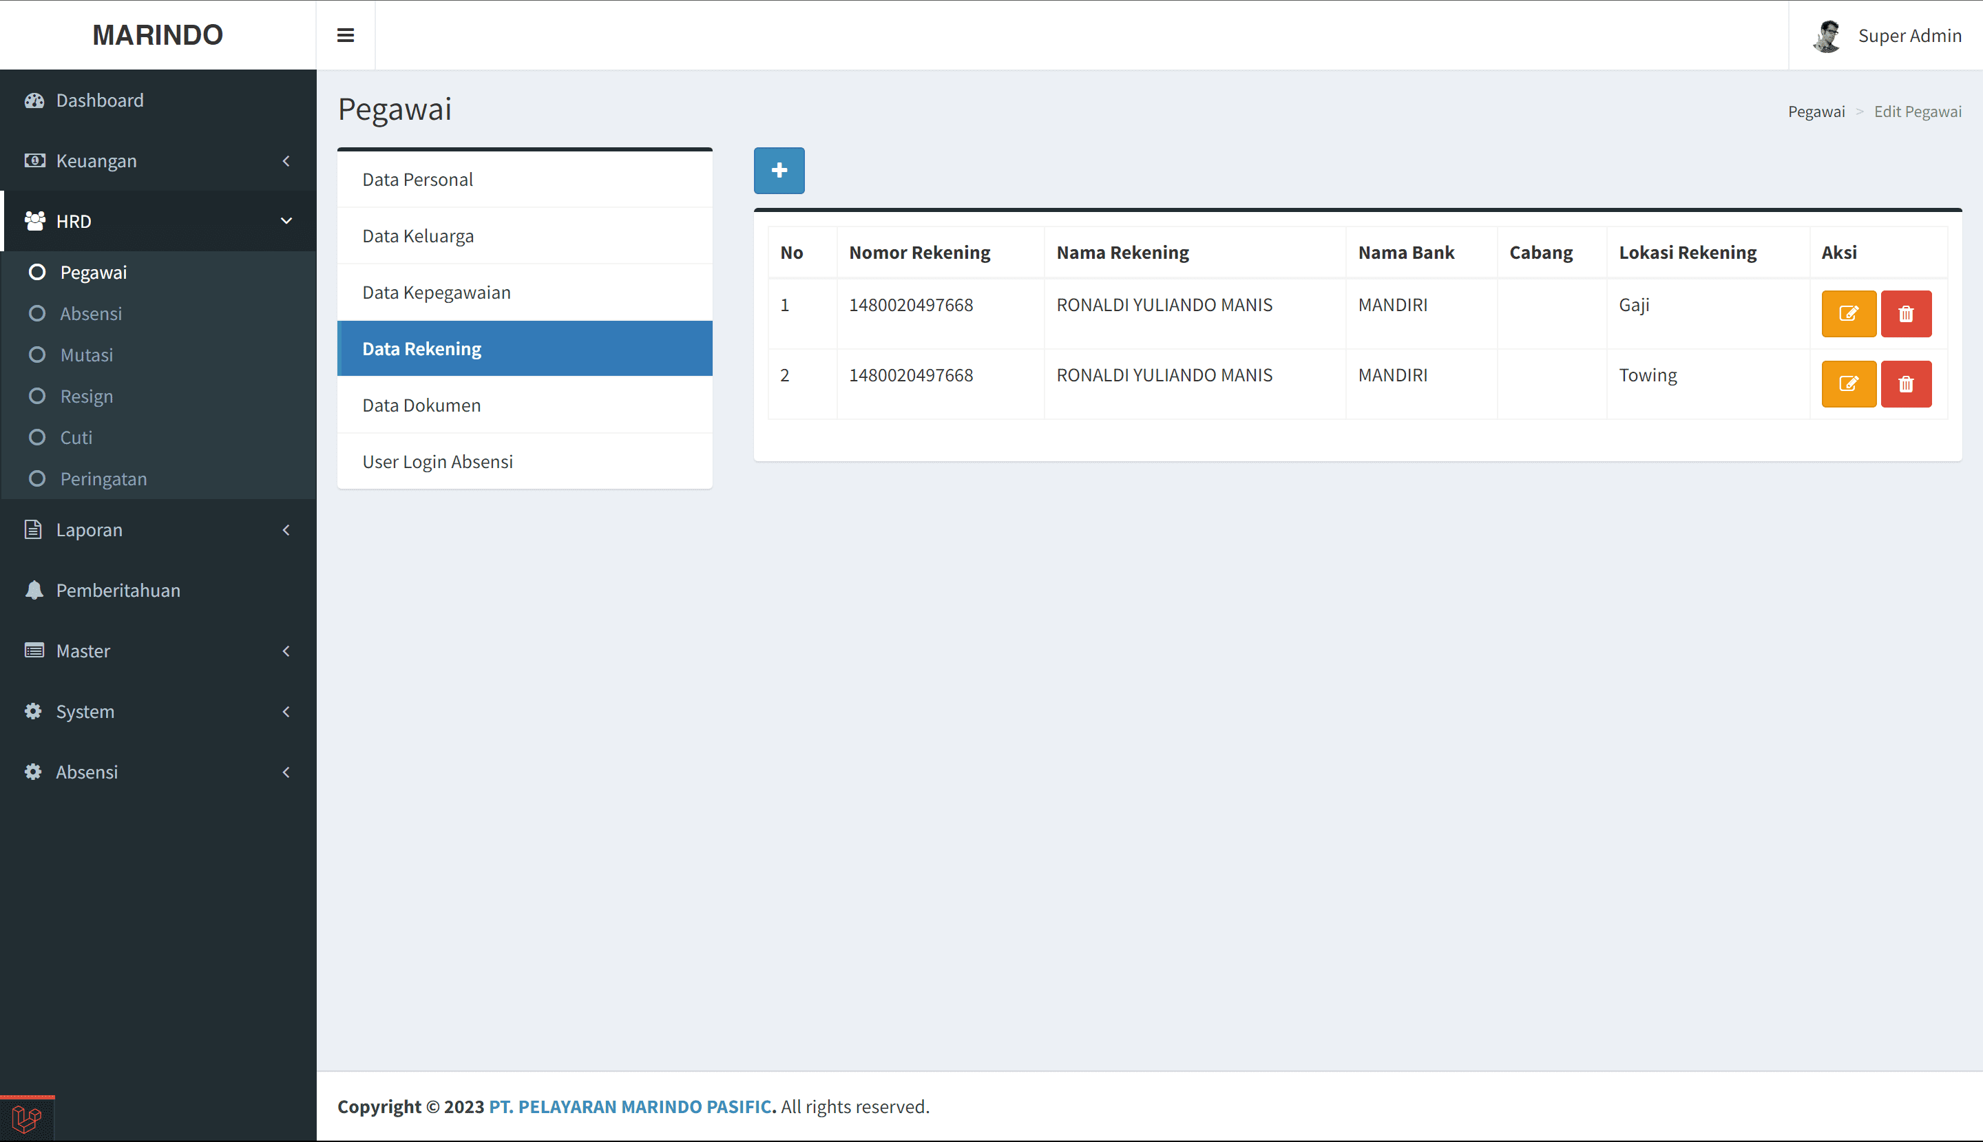
Task: Select Cuti in HRD submenu
Action: point(76,438)
